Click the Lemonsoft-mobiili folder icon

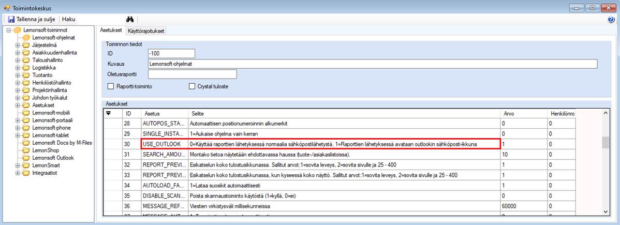coord(26,113)
